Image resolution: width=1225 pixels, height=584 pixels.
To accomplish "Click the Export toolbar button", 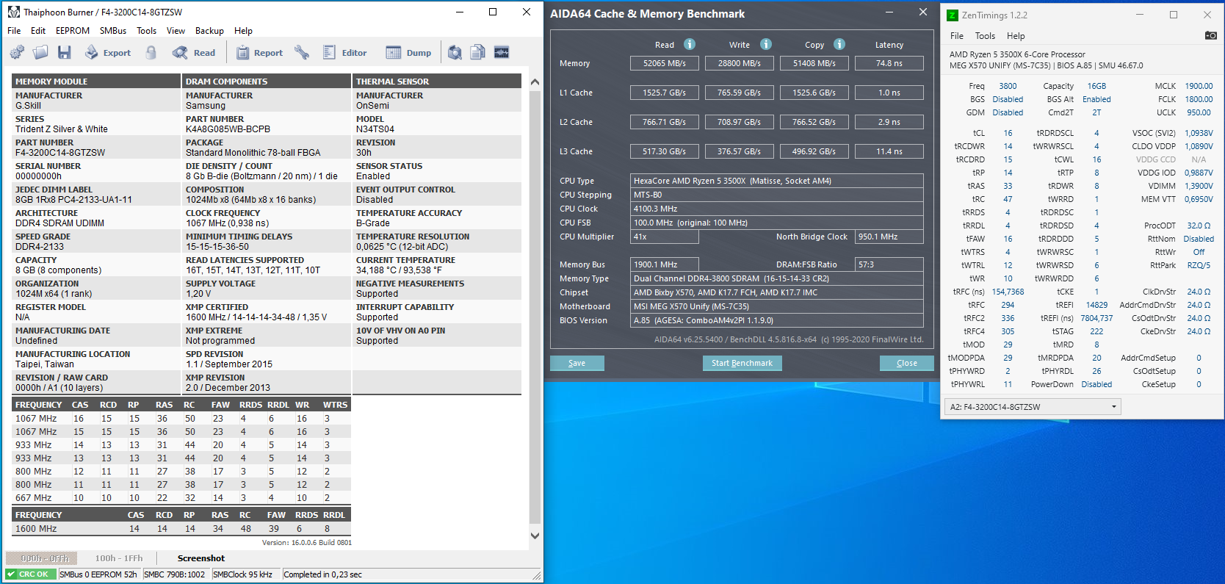I will pos(108,52).
